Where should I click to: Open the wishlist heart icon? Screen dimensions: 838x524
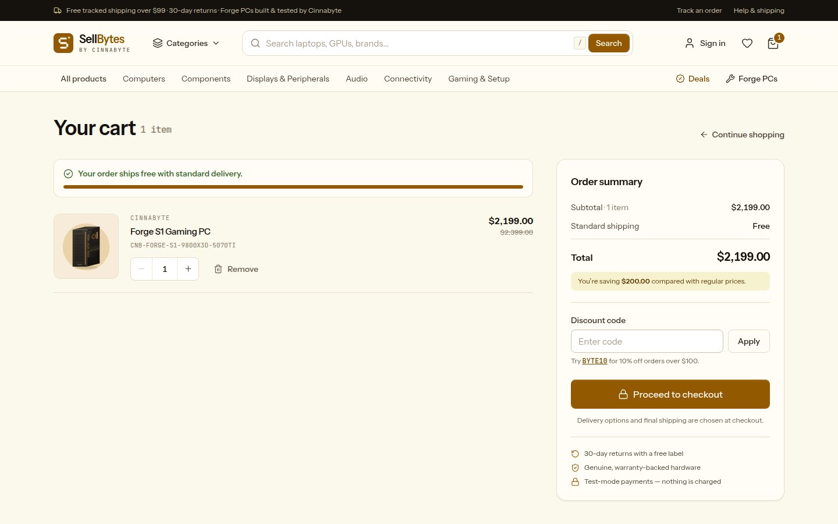(x=747, y=43)
